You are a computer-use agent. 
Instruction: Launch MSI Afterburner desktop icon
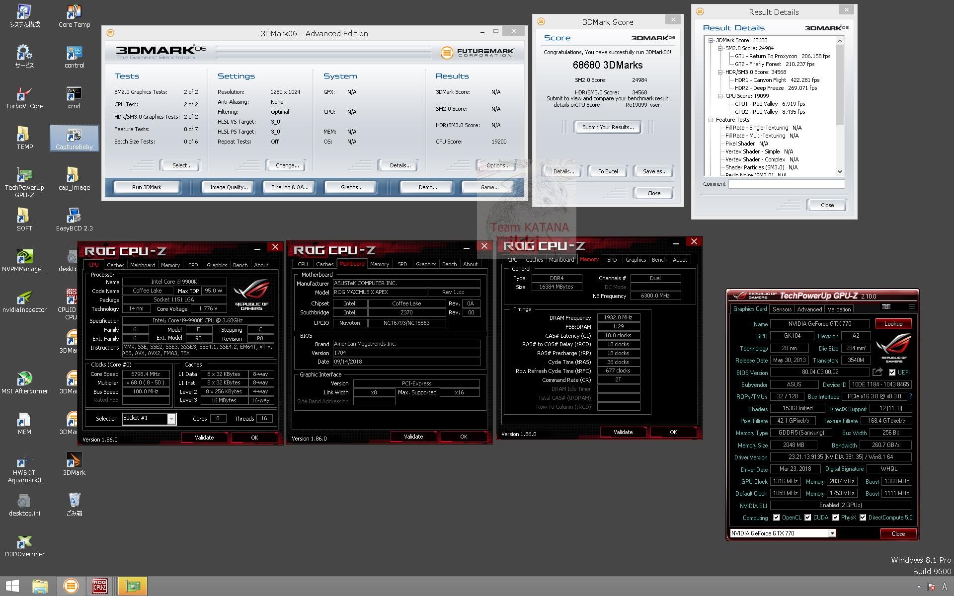click(x=24, y=383)
